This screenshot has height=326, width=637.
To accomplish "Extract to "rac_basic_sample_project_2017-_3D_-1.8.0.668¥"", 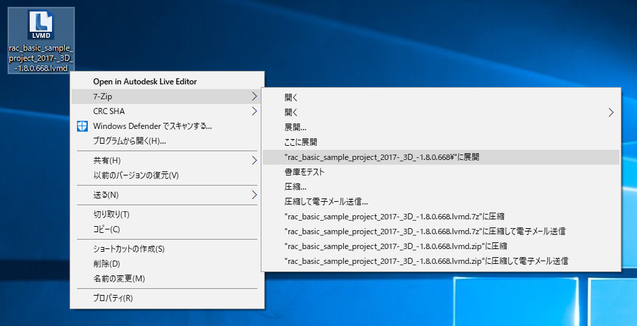I will pyautogui.click(x=441, y=157).
